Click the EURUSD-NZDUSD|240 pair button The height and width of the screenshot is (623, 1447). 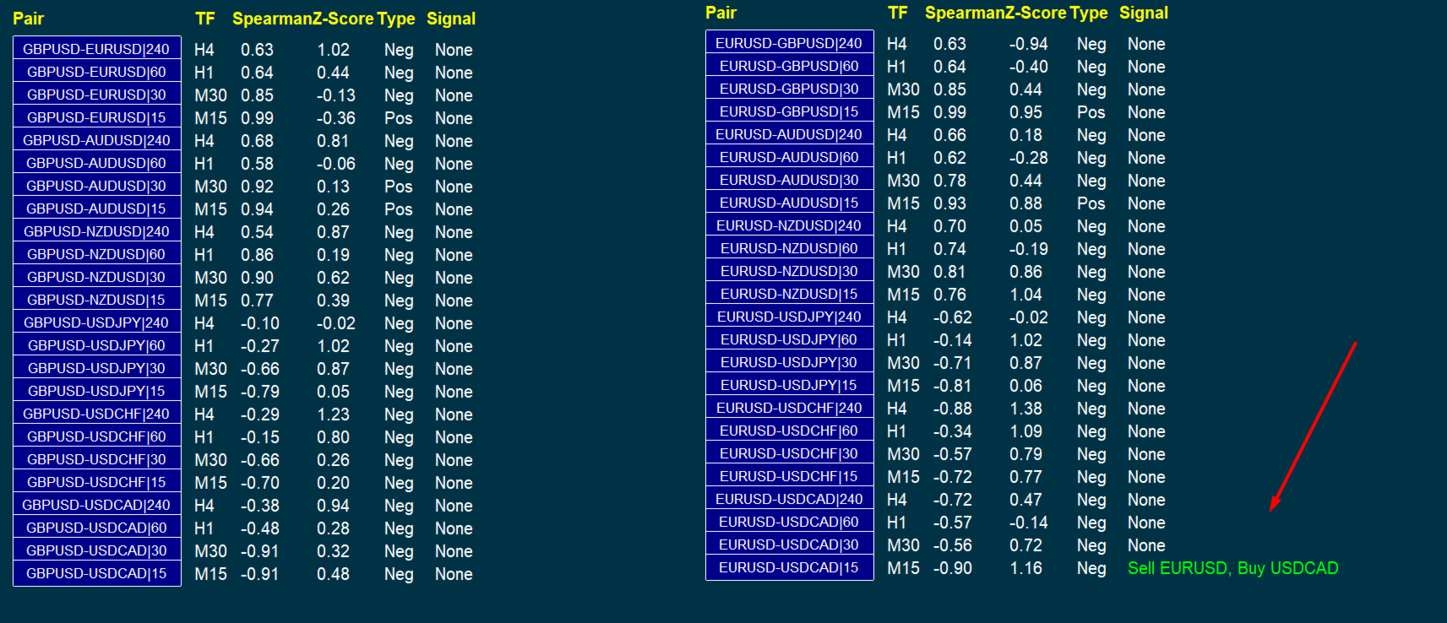tap(789, 225)
